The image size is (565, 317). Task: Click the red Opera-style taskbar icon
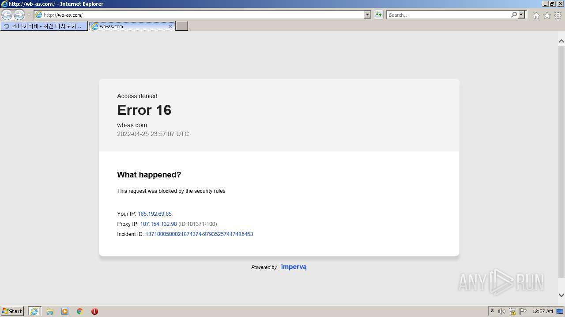pos(94,311)
